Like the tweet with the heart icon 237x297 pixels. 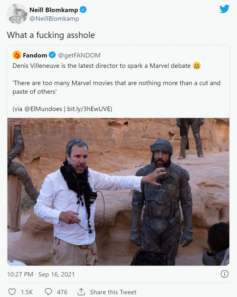(x=12, y=292)
